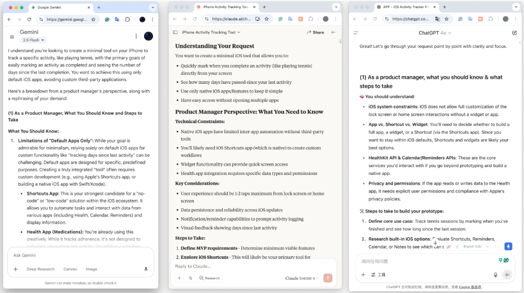Image resolution: width=524 pixels, height=293 pixels.
Task: Choose Image option in Gemini
Action: [91, 269]
